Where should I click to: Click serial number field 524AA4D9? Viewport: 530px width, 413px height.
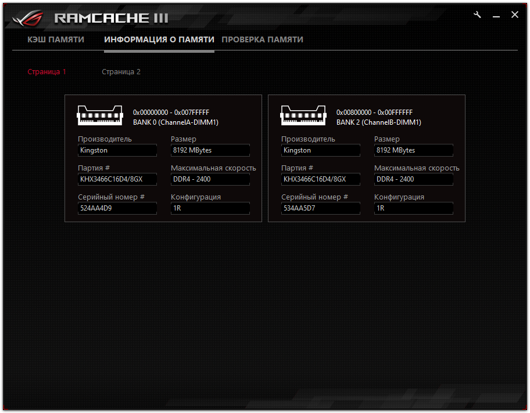117,208
